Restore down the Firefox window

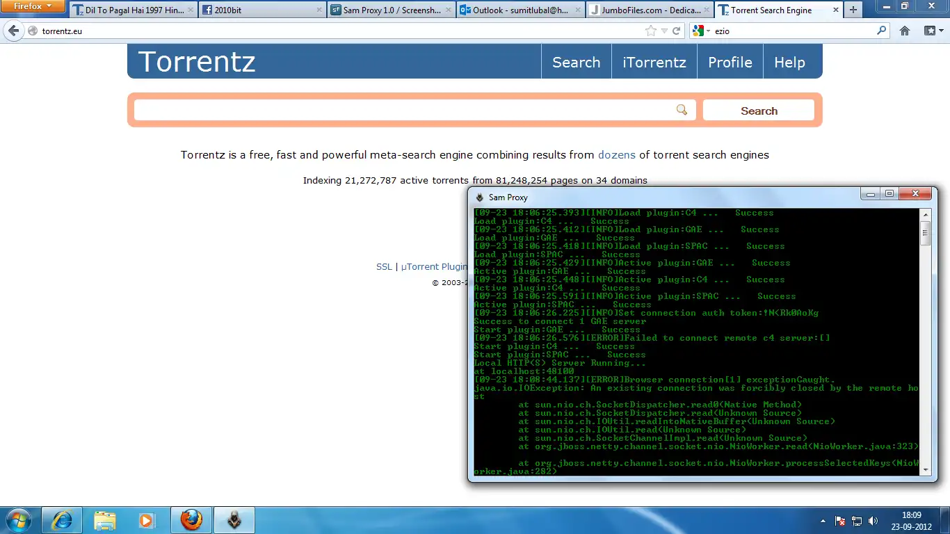click(905, 6)
